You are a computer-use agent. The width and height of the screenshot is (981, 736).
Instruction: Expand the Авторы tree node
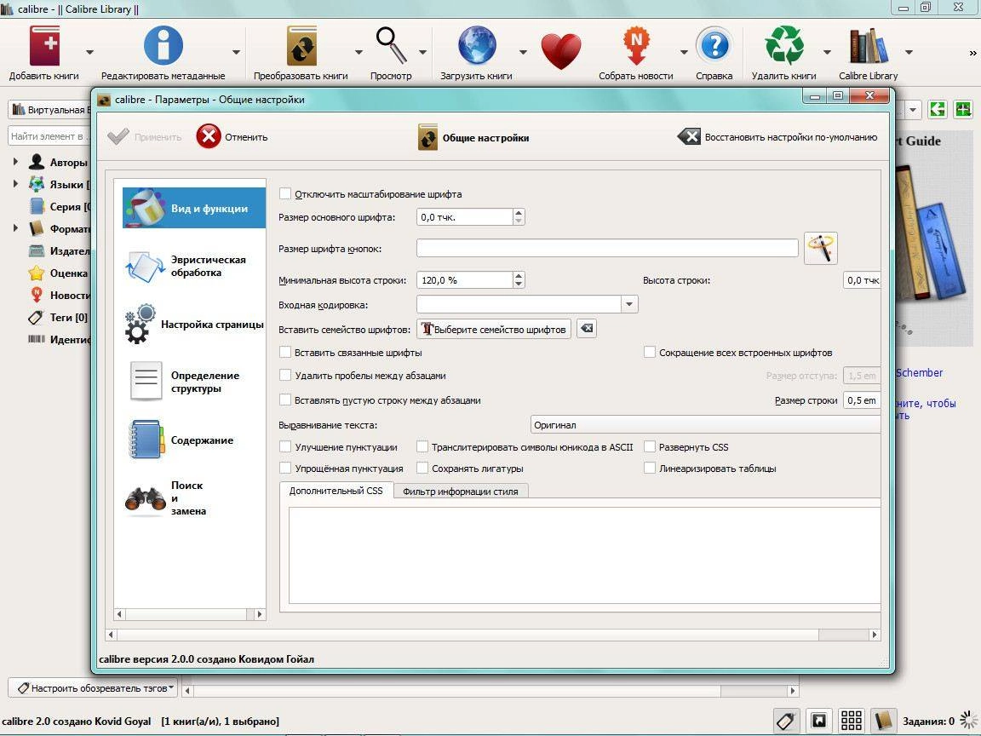tap(15, 162)
